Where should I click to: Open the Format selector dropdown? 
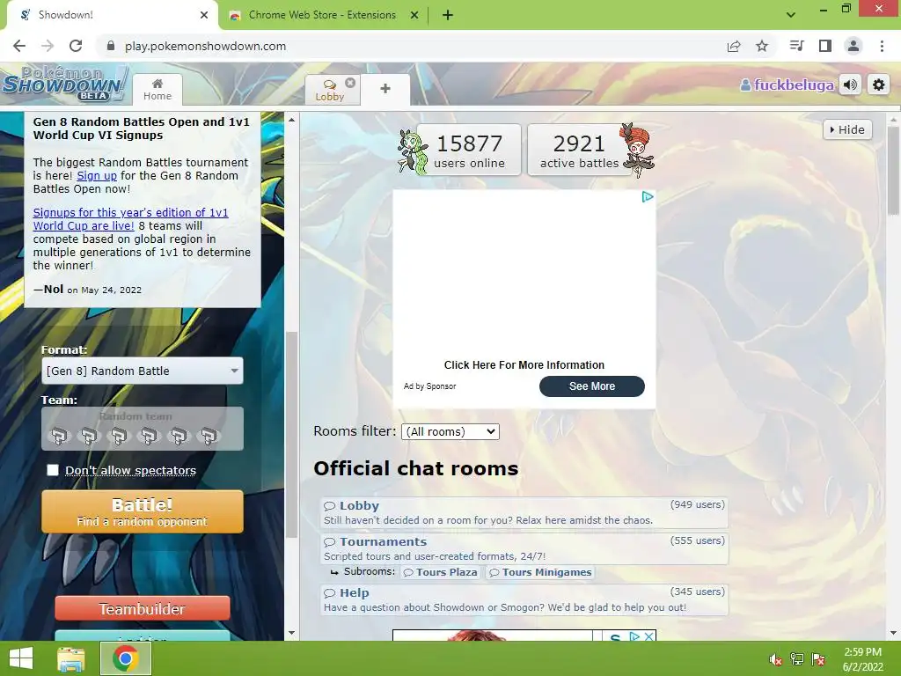[143, 371]
